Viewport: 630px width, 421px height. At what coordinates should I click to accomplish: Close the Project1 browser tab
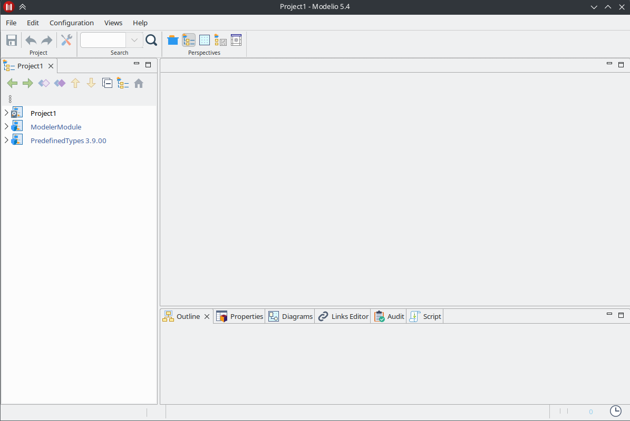[51, 66]
